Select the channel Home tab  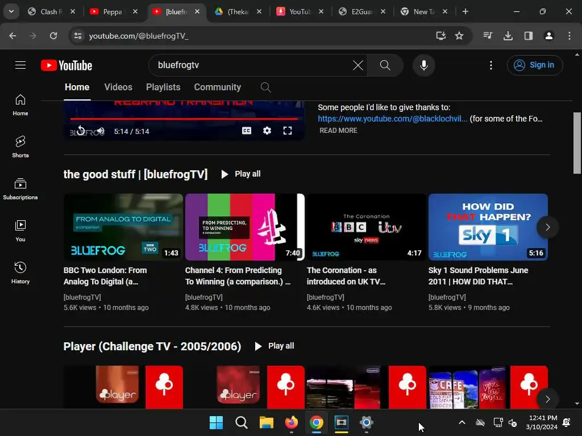pyautogui.click(x=77, y=87)
